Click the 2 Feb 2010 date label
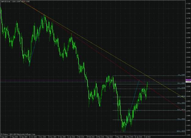The height and width of the screenshot is (138, 191). click(81, 137)
